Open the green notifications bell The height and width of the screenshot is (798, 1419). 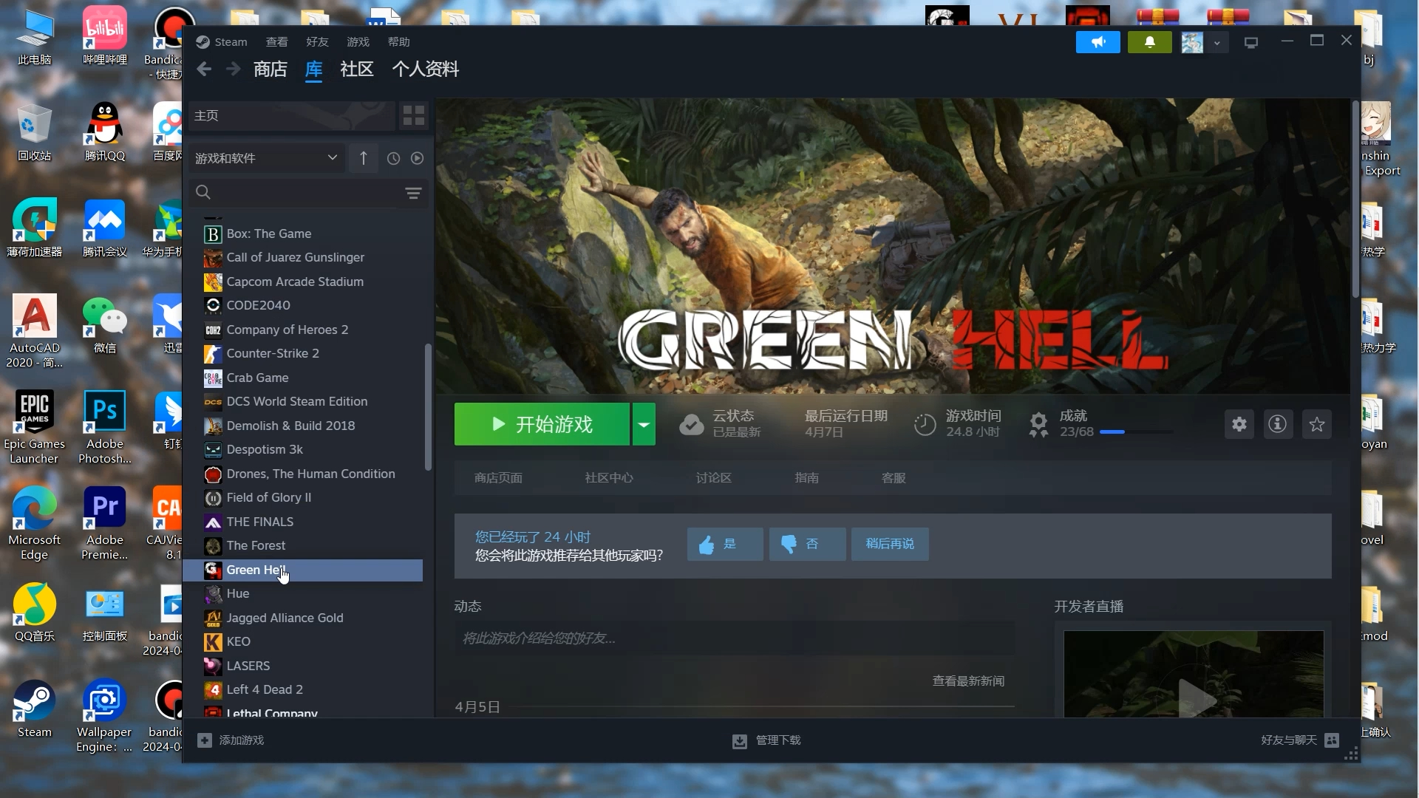pos(1149,43)
